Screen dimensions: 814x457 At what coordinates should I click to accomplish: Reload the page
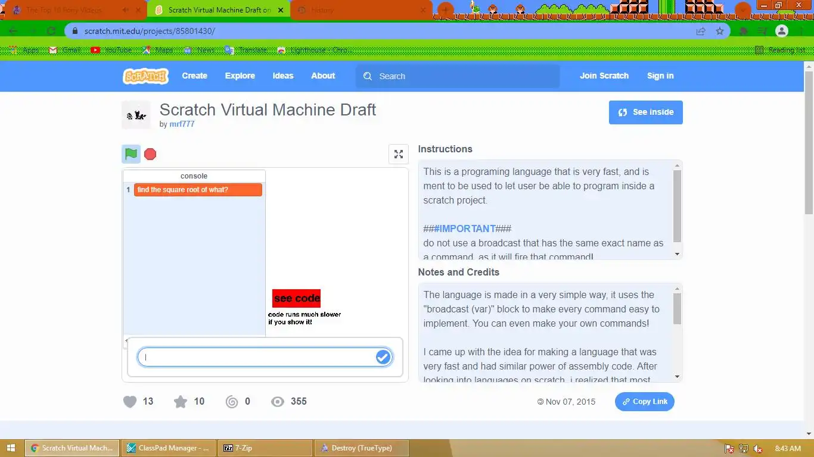(51, 31)
